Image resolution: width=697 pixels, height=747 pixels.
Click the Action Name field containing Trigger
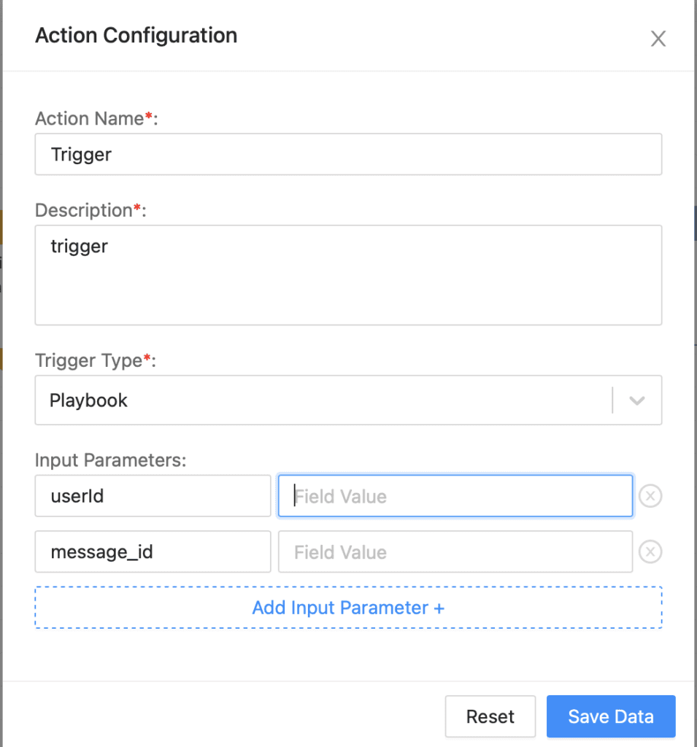348,155
